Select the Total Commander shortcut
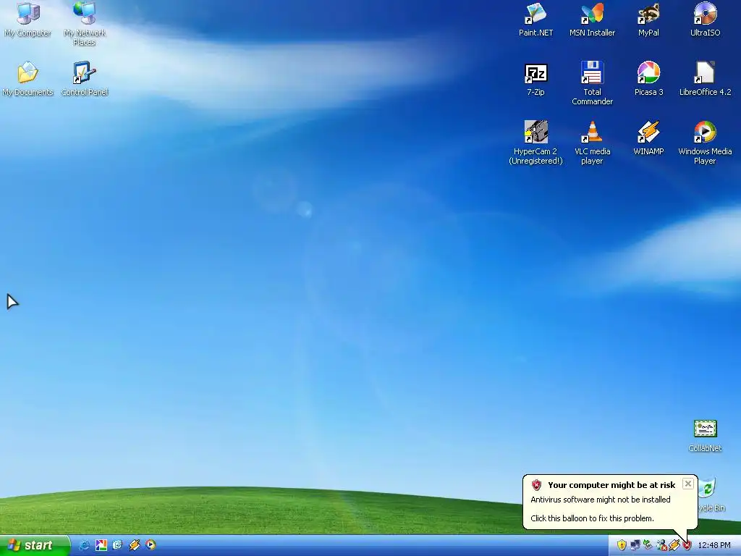 pos(592,83)
